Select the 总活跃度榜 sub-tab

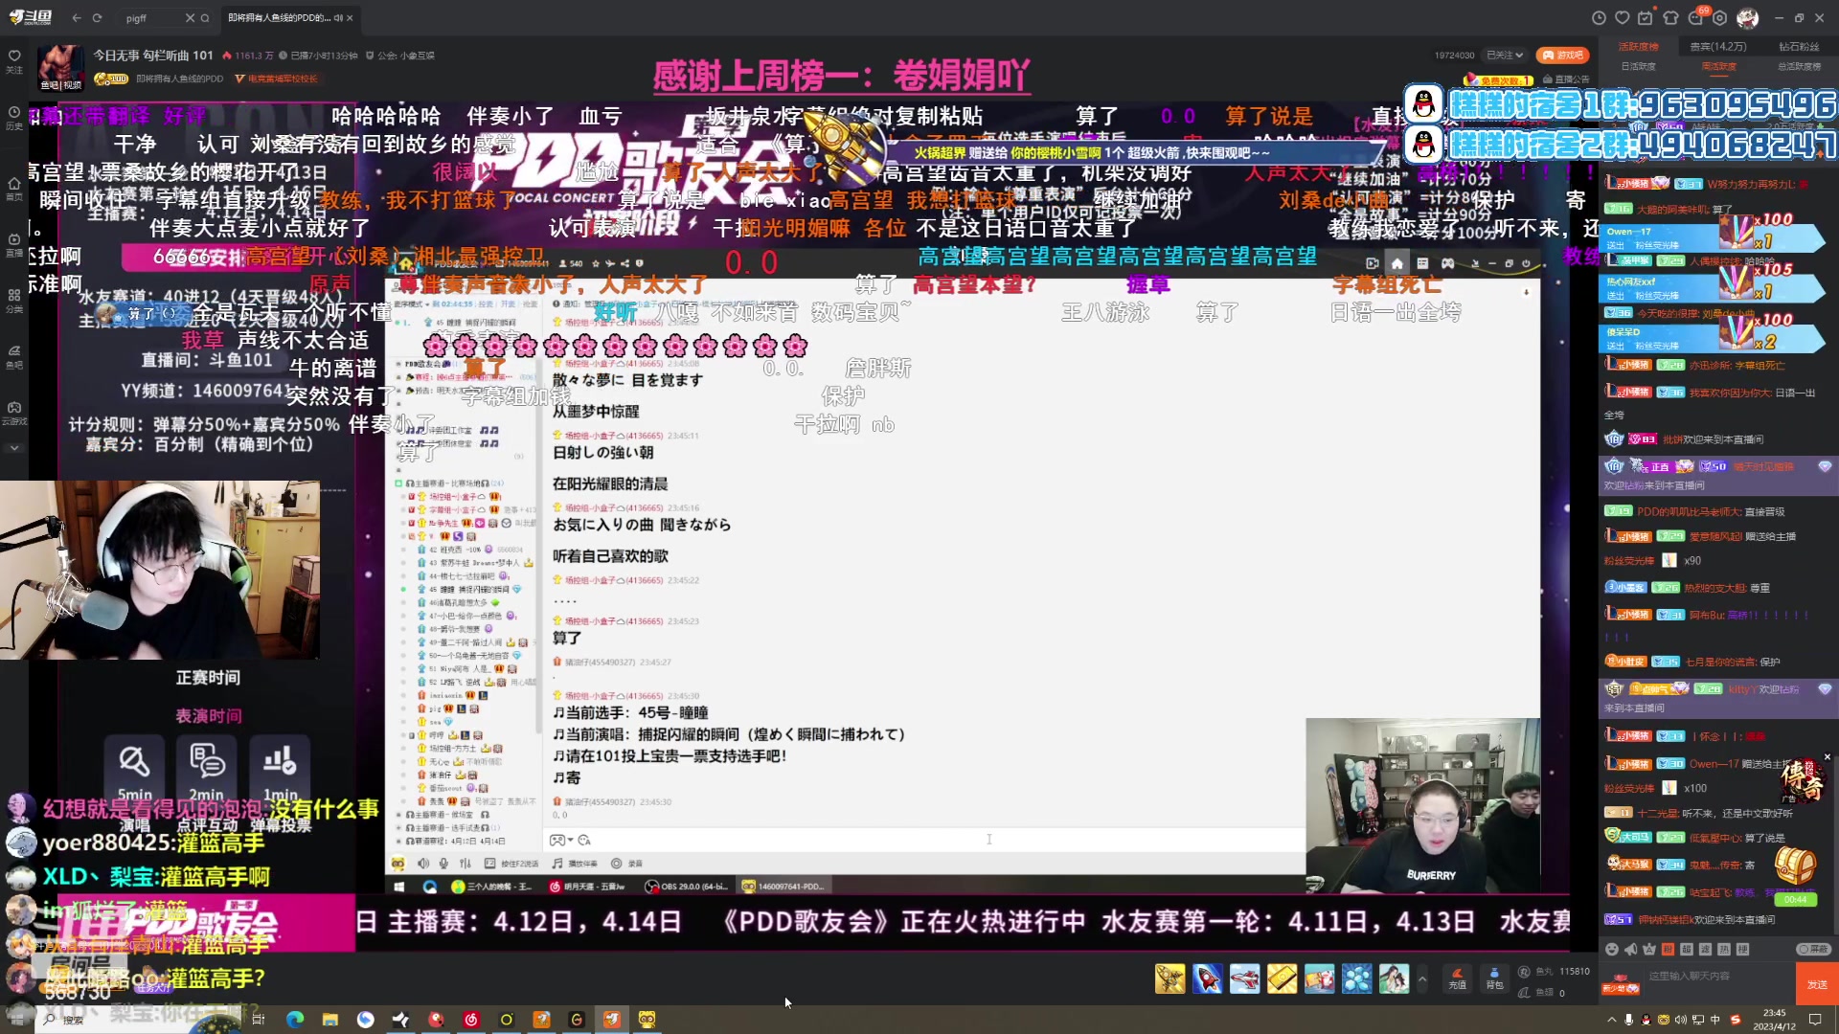(1799, 66)
